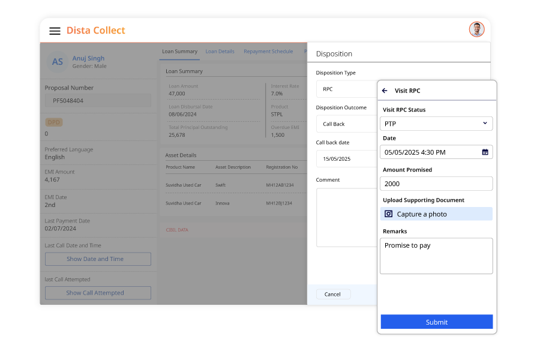Click Last Payment Date 02/07/2024
This screenshot has height=360, width=540.
coord(60,229)
